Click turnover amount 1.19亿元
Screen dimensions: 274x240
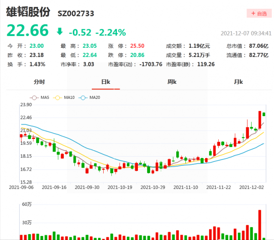tap(199, 46)
